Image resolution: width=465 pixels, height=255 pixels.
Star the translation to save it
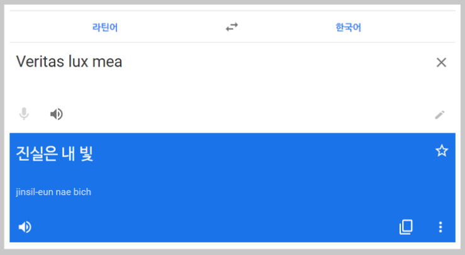tap(442, 151)
